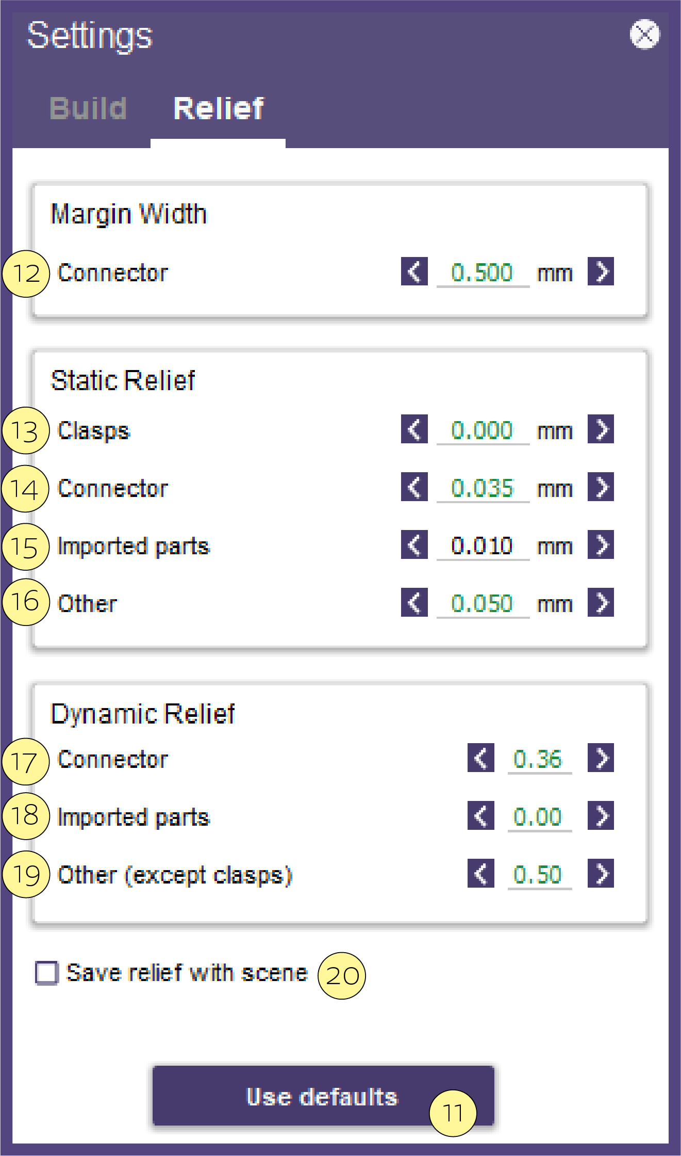Screen dimensions: 681x1156
Task: Enable Save relief with scene checkbox
Action: click(47, 973)
